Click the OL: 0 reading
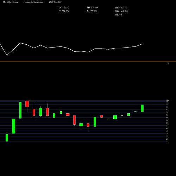The width and height of the screenshot is (176, 176). 118,15
